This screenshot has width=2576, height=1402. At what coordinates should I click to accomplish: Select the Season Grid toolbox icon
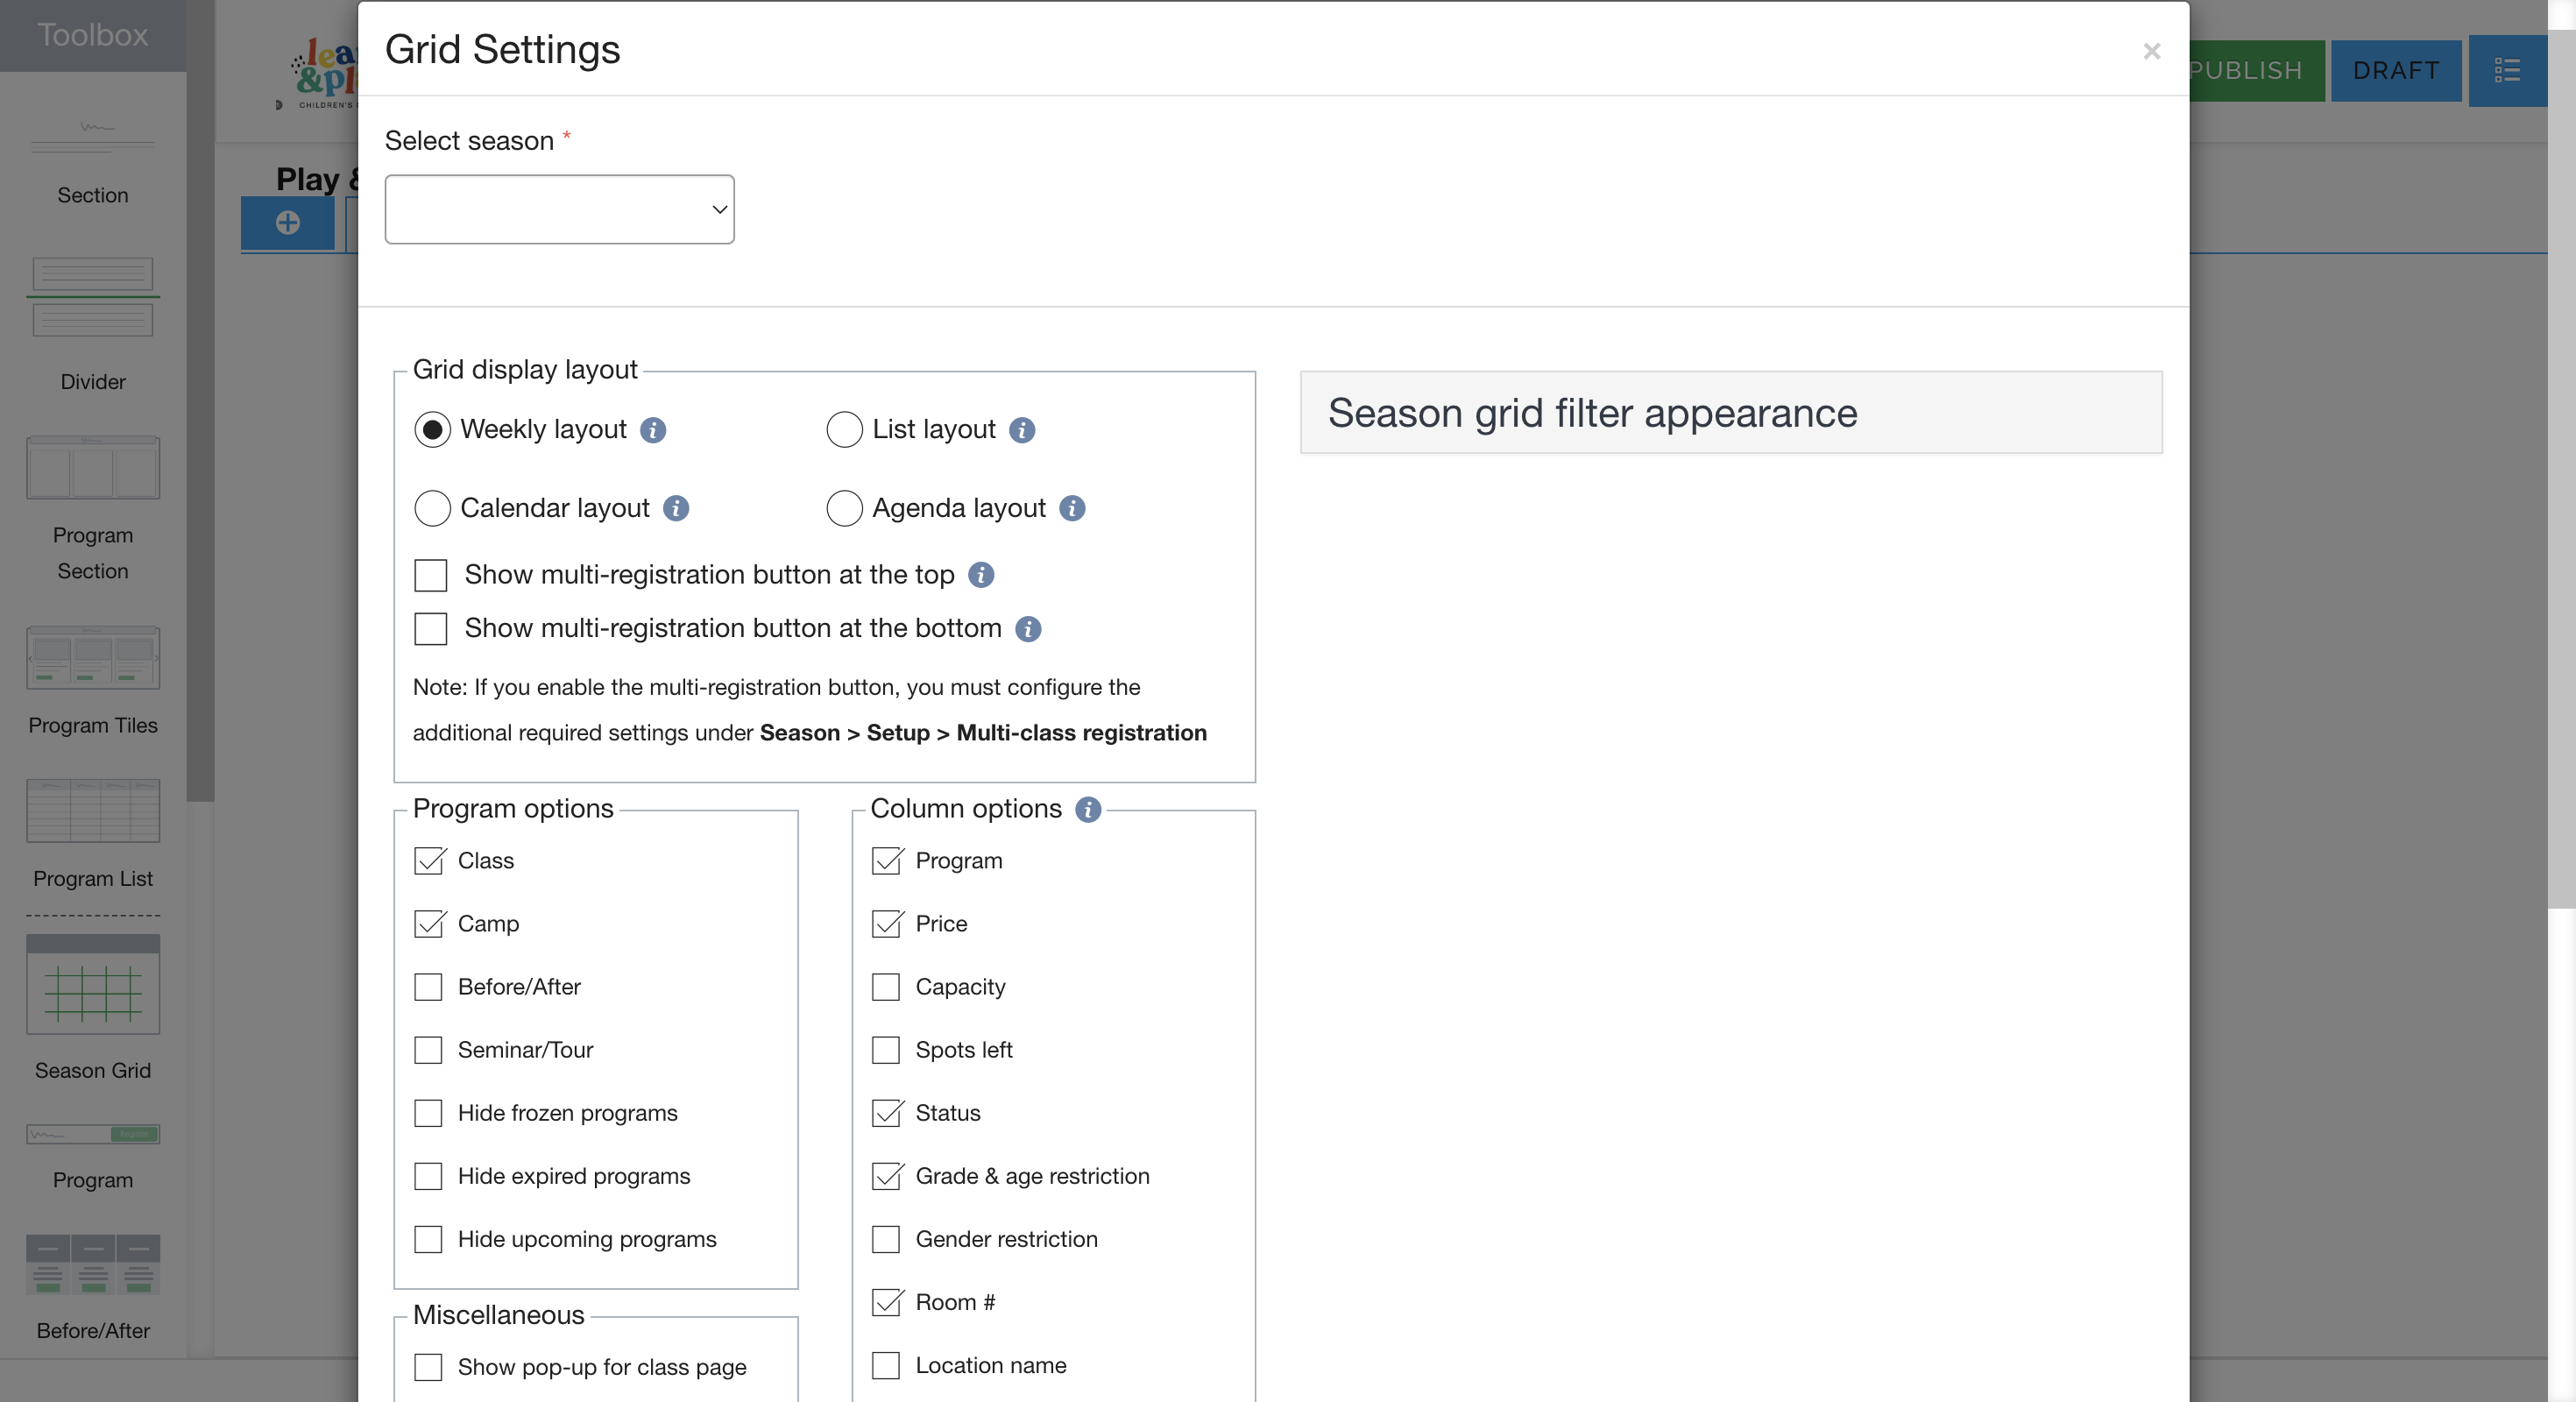(x=93, y=985)
